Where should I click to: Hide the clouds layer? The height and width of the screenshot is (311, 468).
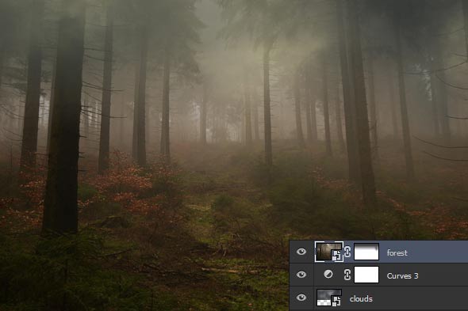(x=301, y=298)
